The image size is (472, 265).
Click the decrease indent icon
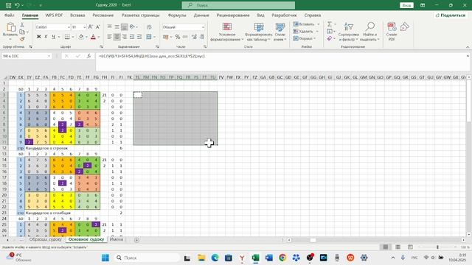coord(132,37)
